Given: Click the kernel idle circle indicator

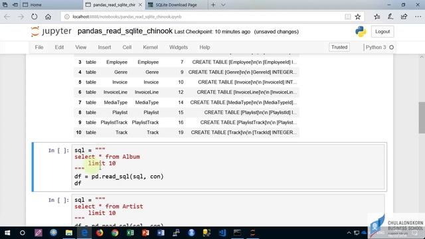Looking at the screenshot, I should 391,47.
